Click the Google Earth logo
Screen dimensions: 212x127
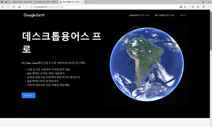click(x=34, y=15)
